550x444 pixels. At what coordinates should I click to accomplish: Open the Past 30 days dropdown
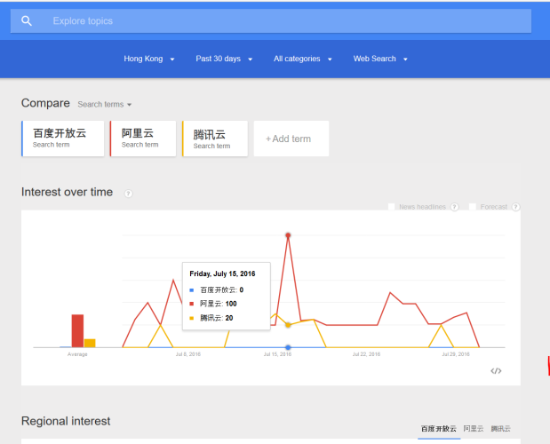click(x=224, y=59)
